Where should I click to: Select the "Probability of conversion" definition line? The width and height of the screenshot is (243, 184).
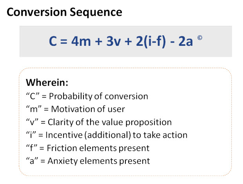[x=87, y=96]
